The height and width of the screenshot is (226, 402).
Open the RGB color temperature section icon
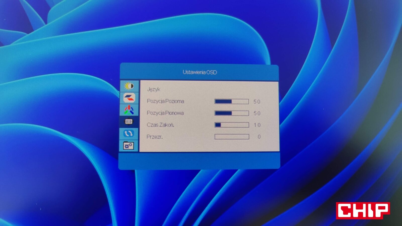click(x=129, y=110)
